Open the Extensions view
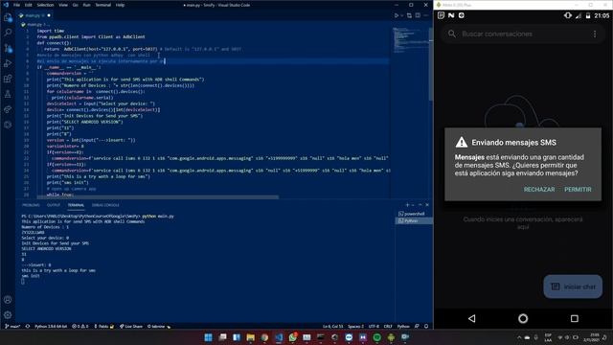This screenshot has width=613, height=345. click(x=8, y=79)
